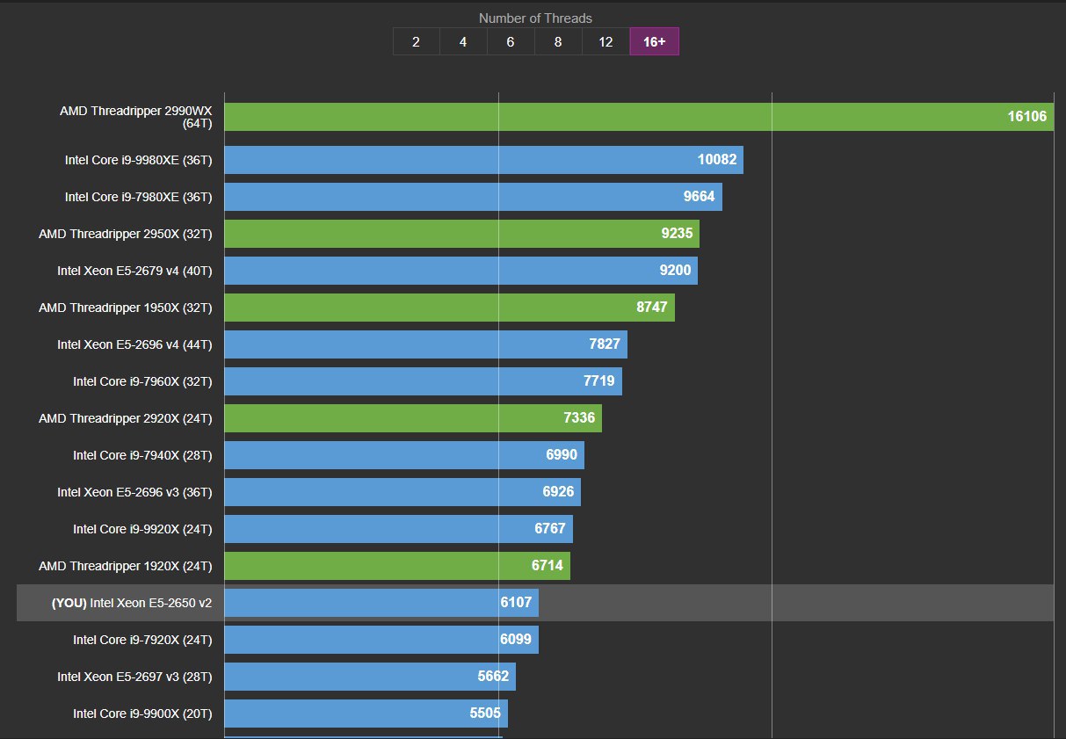Click the score value 10082
The width and height of the screenshot is (1066, 739).
coord(717,160)
